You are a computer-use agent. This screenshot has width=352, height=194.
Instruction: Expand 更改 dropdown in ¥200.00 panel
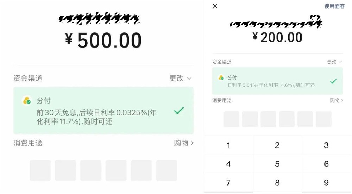pos(334,62)
